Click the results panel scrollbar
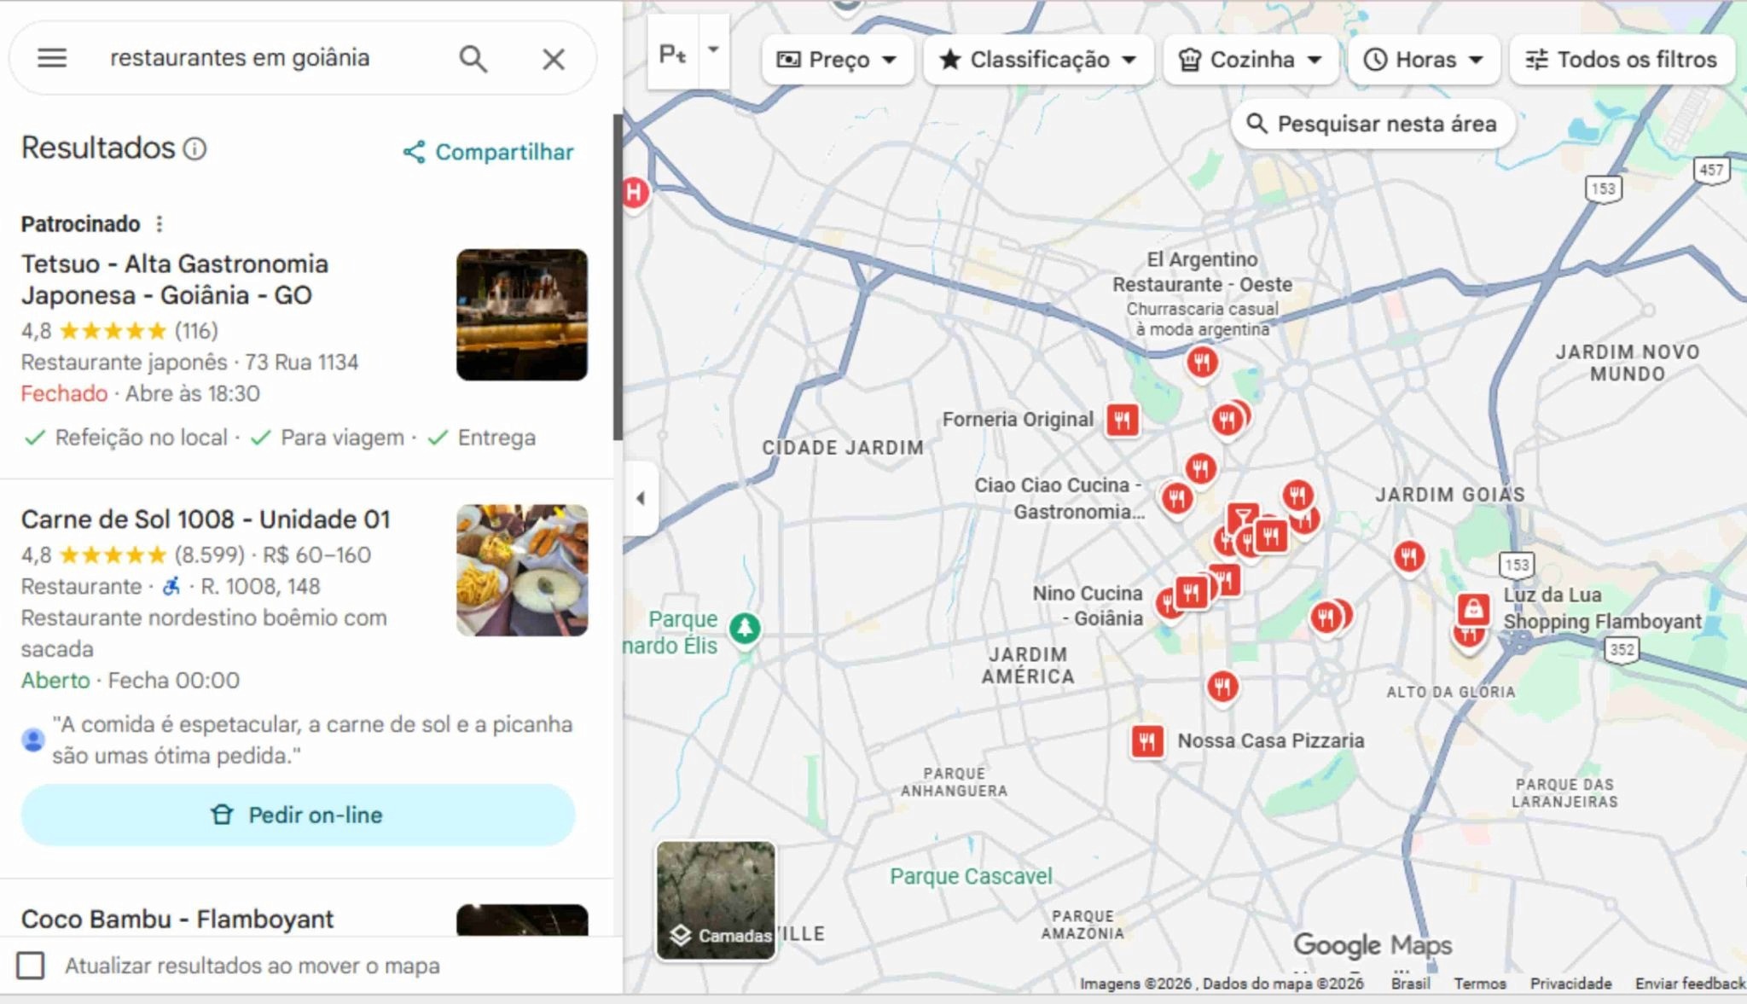 click(x=618, y=277)
